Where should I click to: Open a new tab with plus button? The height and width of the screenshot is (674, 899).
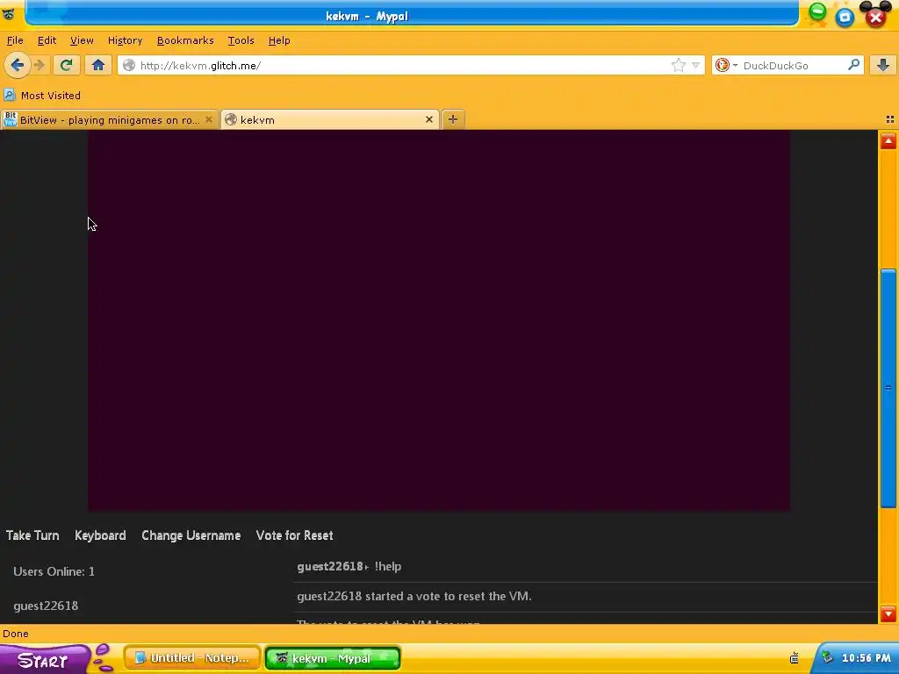tap(453, 119)
